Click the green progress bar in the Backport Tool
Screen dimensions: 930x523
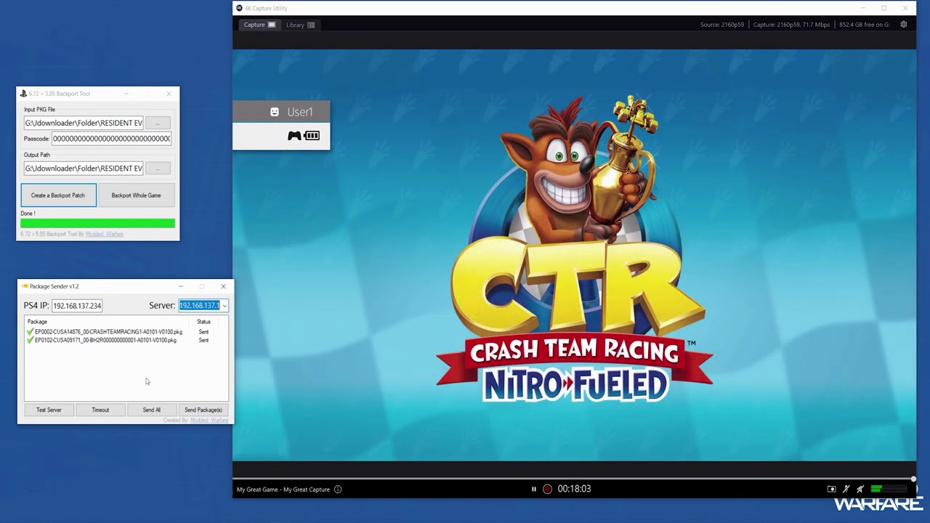pos(98,224)
